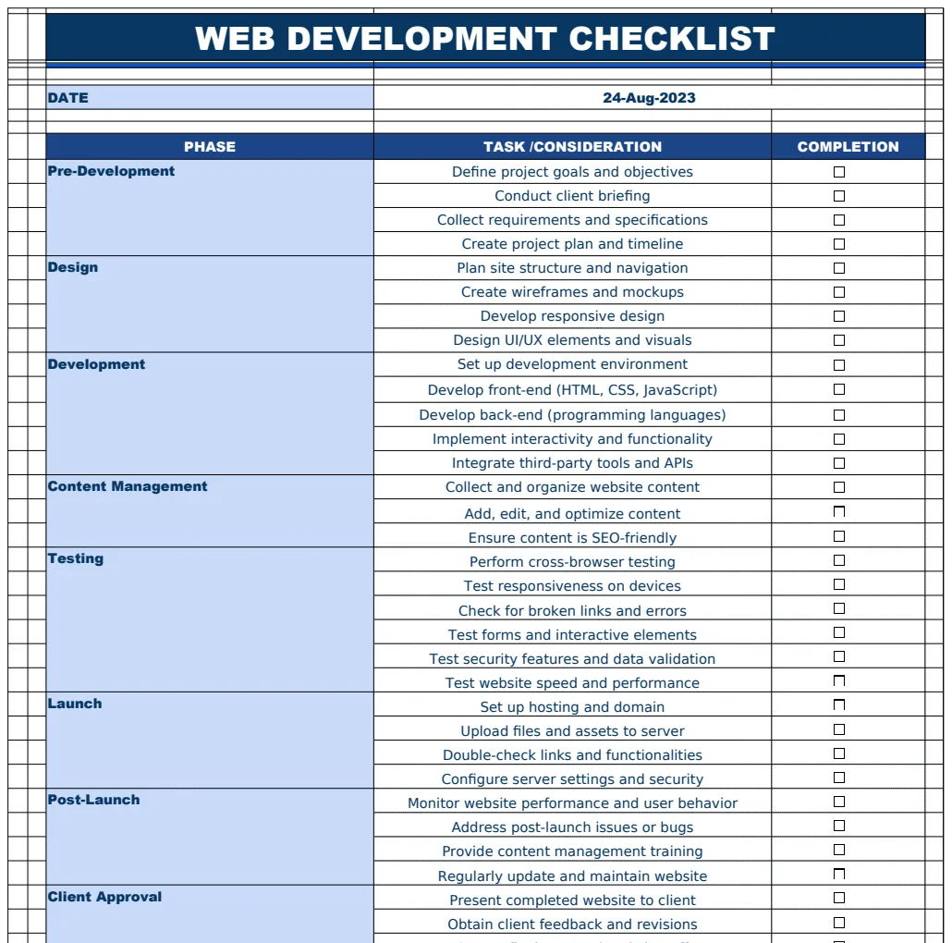Click the PHASE column header

tap(210, 147)
